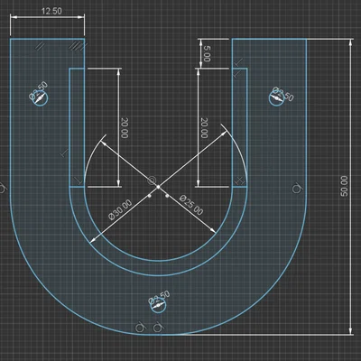Click the left-edge tangent constraint icon
The height and width of the screenshot is (361, 361).
3,189
